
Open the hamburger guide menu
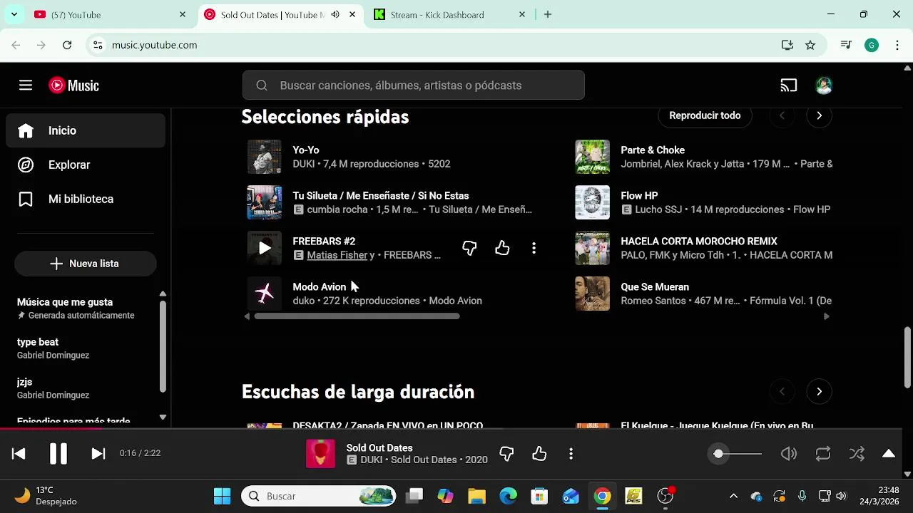pos(26,85)
